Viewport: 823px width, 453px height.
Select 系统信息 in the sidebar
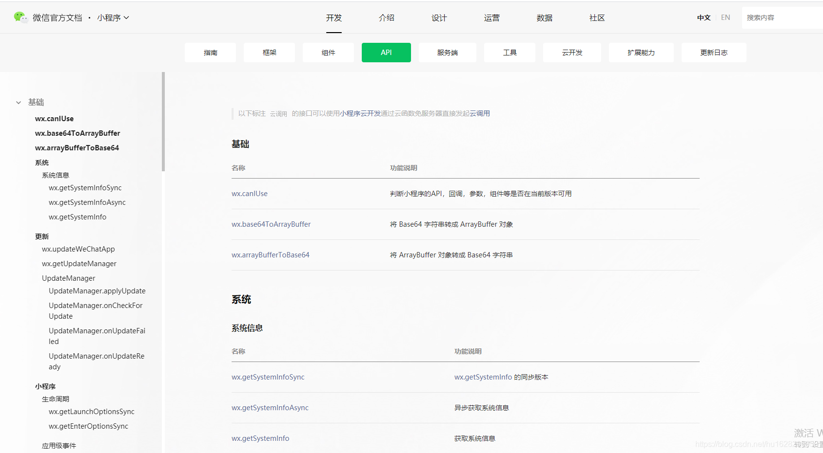[x=56, y=175]
